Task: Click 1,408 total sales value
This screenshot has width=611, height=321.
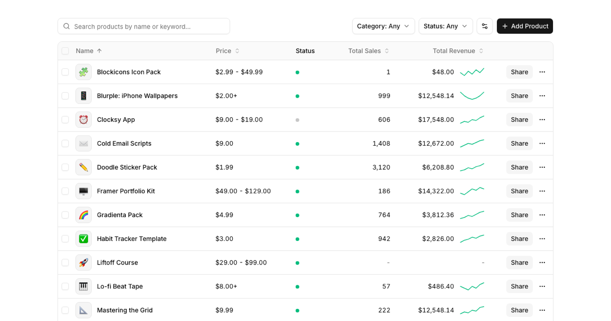Action: [x=381, y=143]
